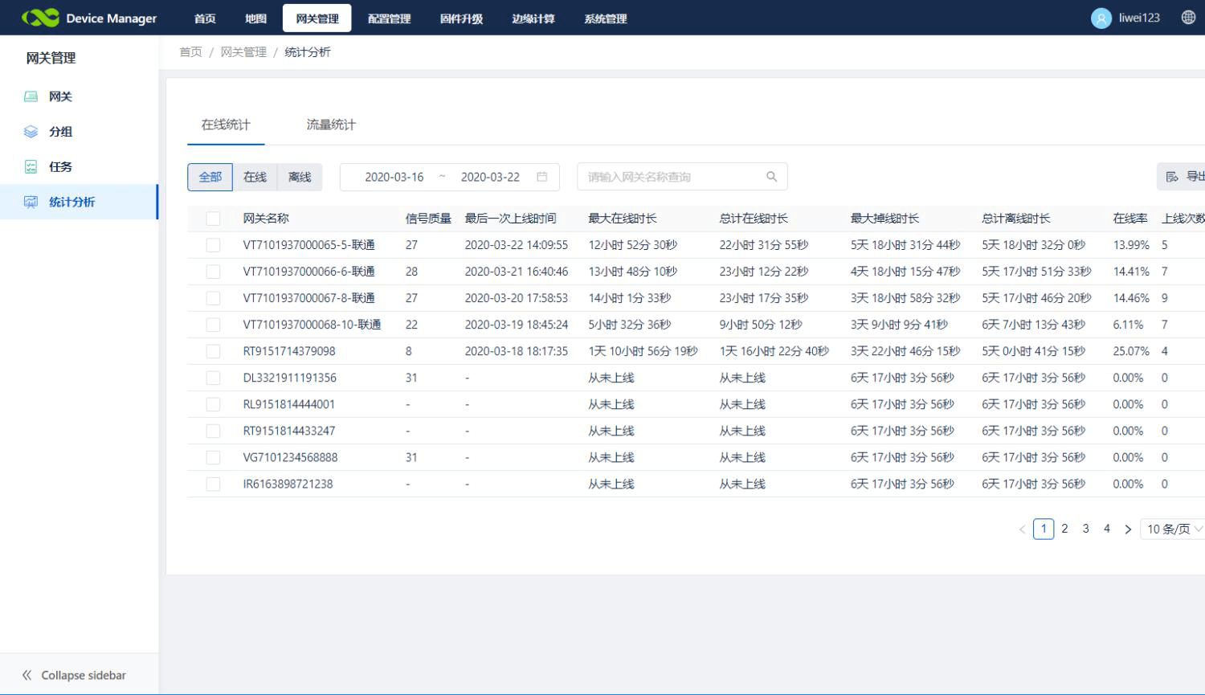
Task: Toggle the select-all header checkbox
Action: click(x=213, y=219)
